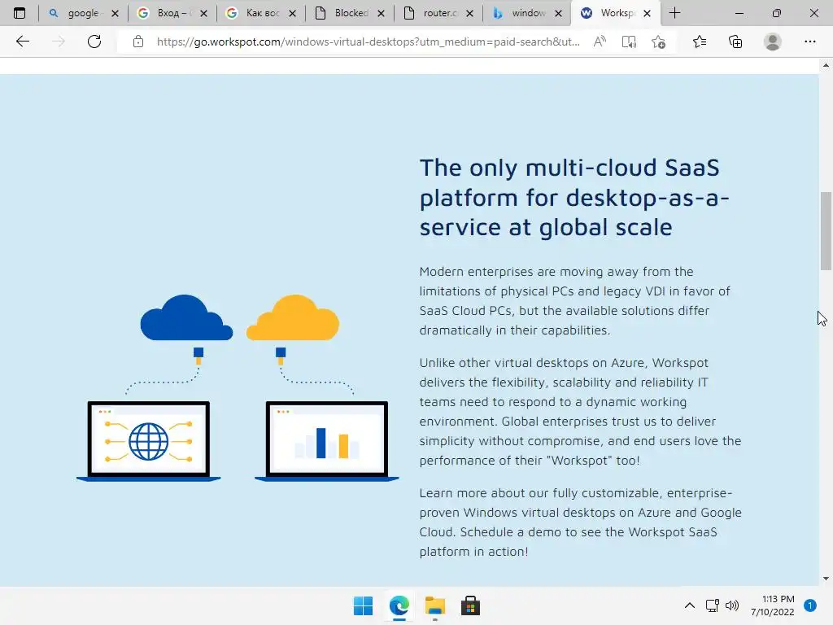
Task: Close the google search tab
Action: tap(115, 13)
